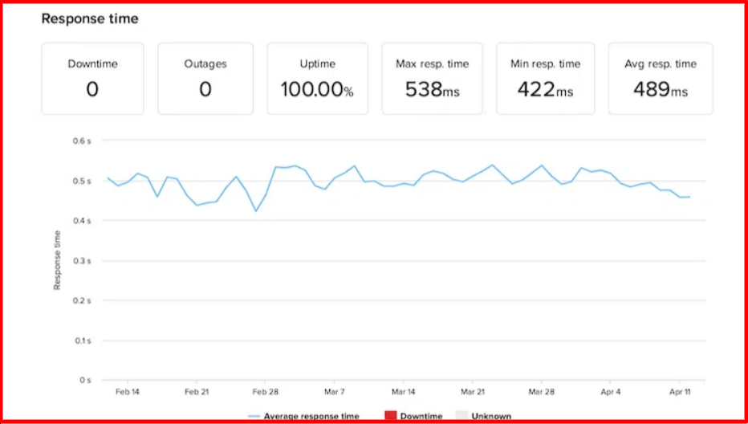Select the Outages stat card
Viewport: 748px width, 424px height.
coord(205,79)
